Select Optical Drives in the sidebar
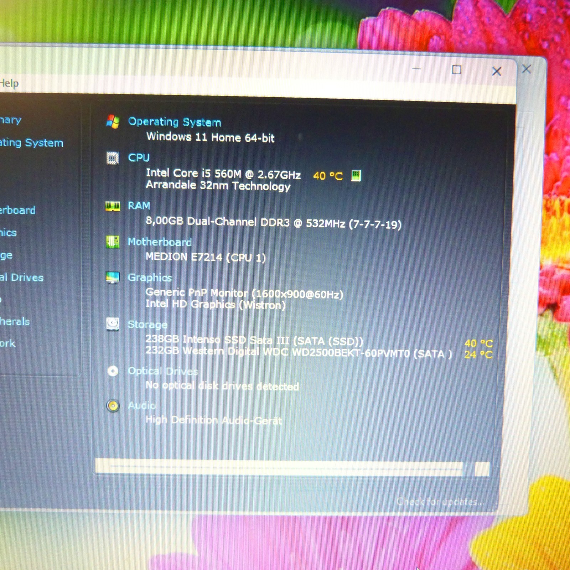This screenshot has height=570, width=570. pos(22,278)
